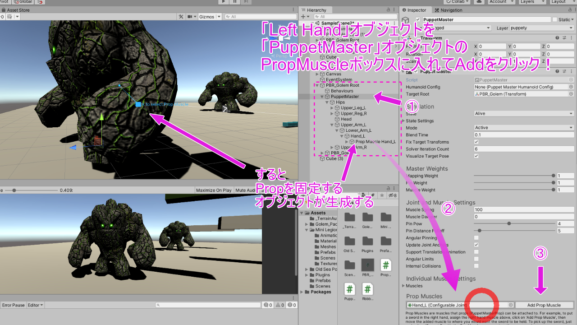Image resolution: width=577 pixels, height=325 pixels.
Task: Open Puppet Master component three-dot menu
Action: (x=571, y=71)
